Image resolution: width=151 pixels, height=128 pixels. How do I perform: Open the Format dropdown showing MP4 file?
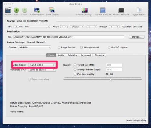pyautogui.click(x=34, y=47)
